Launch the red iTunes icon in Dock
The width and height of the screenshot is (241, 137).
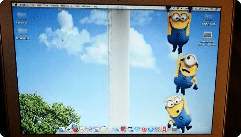144,129
